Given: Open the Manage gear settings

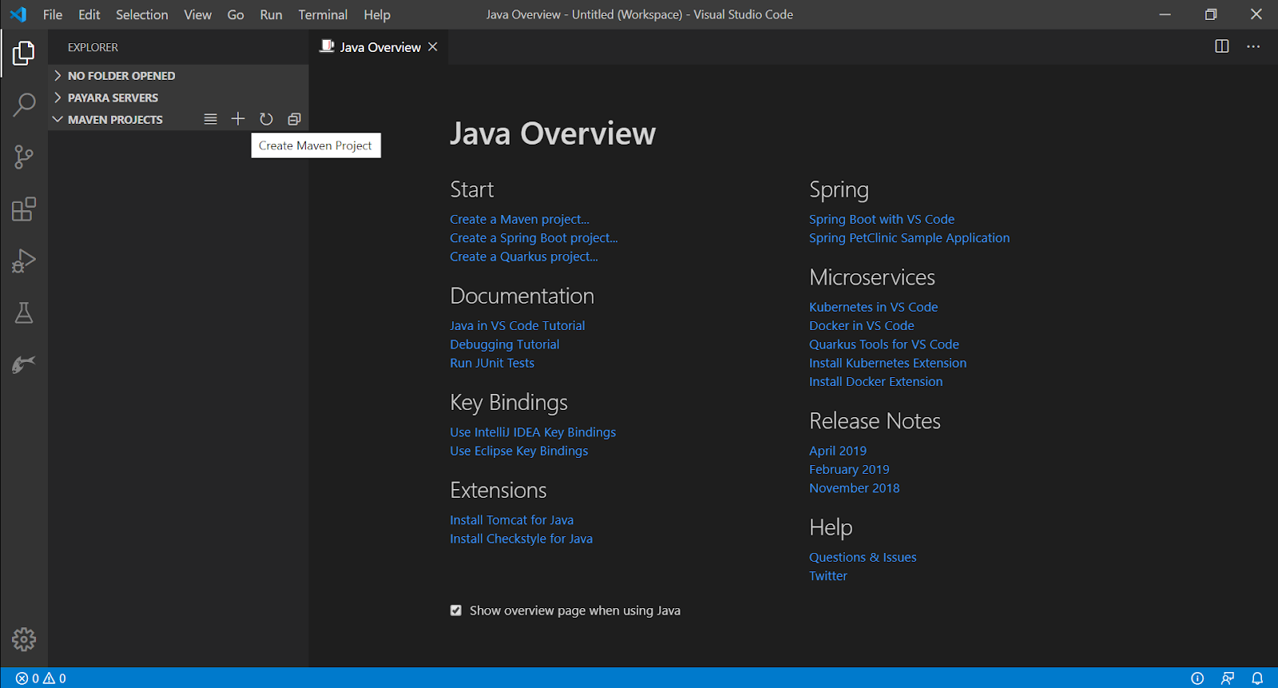Looking at the screenshot, I should [24, 639].
